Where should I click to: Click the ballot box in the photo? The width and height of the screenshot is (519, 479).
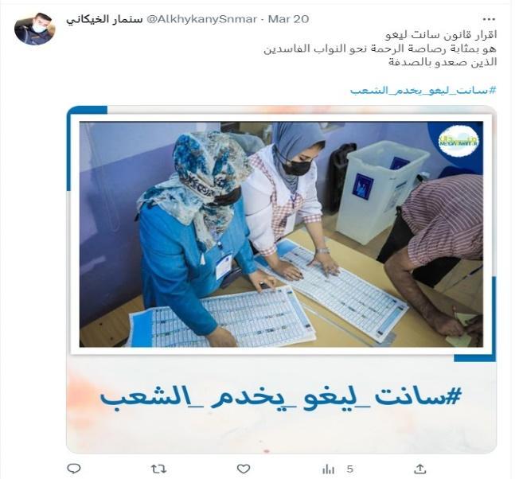383,191
